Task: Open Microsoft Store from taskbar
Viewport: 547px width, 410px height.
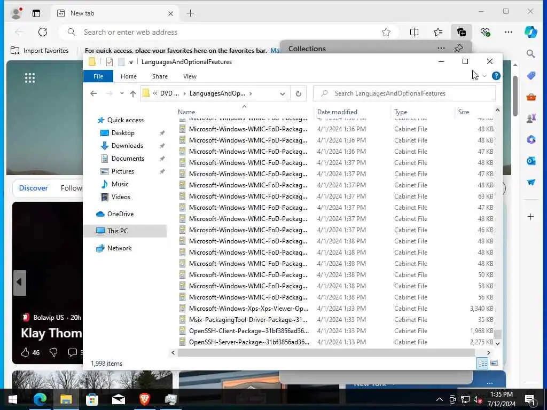Action: coord(92,399)
